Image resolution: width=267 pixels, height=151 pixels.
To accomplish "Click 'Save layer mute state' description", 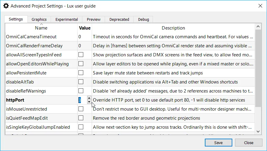I will click(148, 73).
